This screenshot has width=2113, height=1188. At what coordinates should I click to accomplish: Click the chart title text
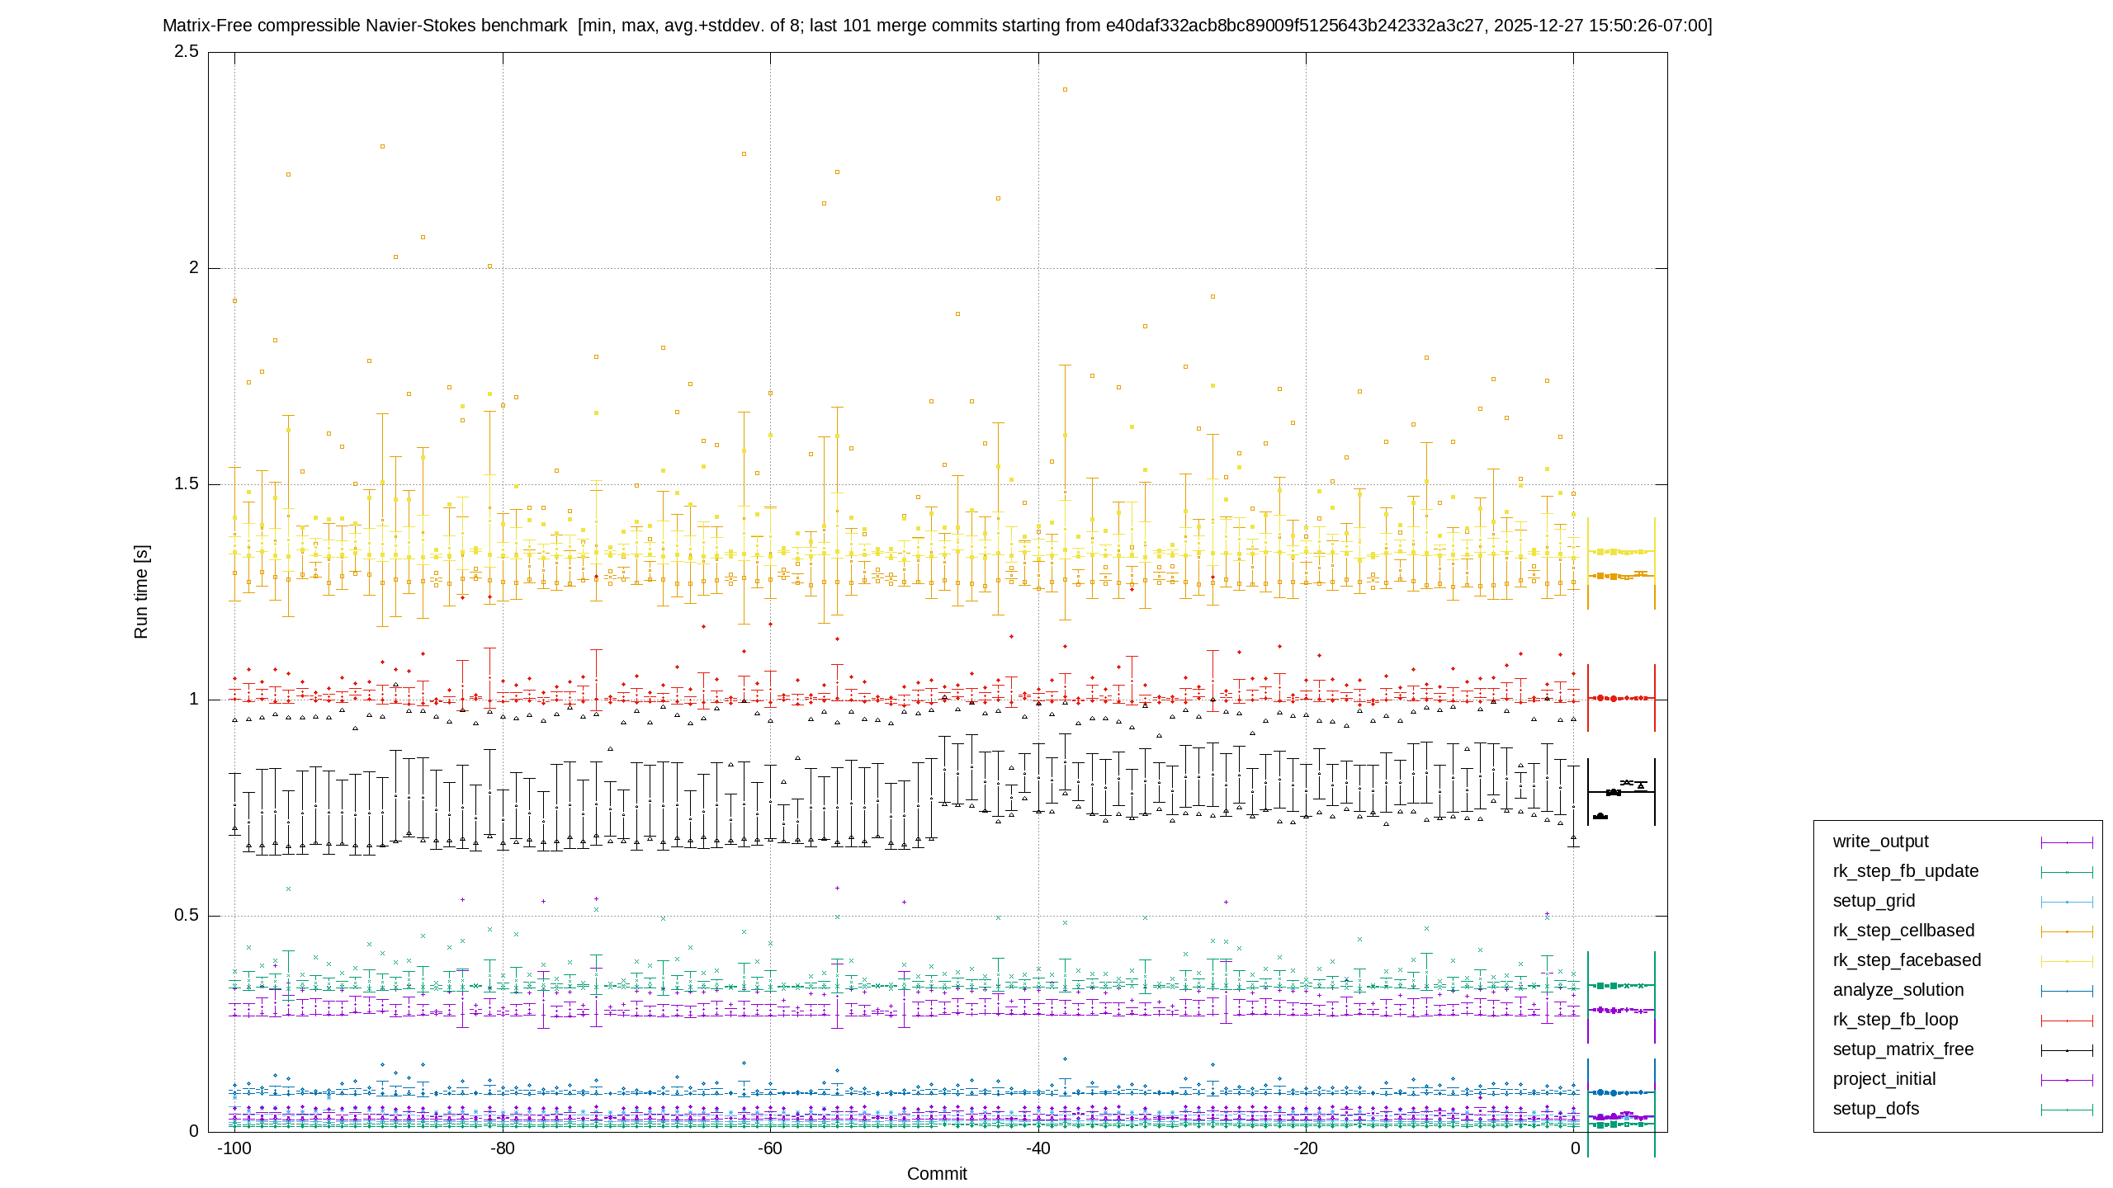click(x=937, y=26)
